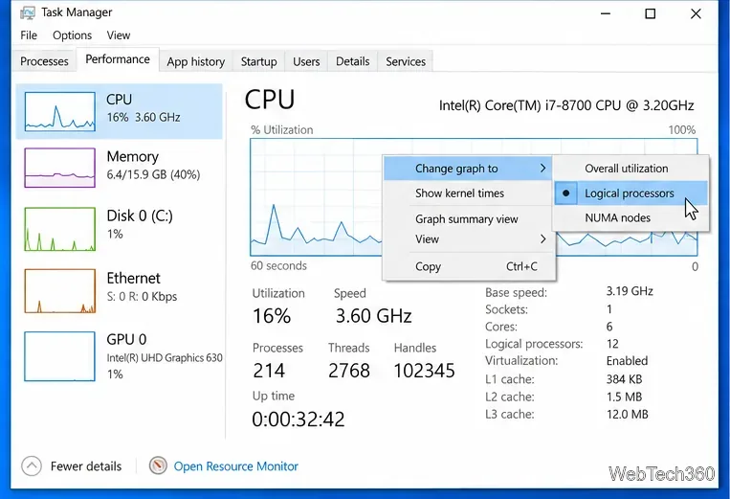The image size is (730, 499).
Task: Choose Graph summary view
Action: pos(468,219)
